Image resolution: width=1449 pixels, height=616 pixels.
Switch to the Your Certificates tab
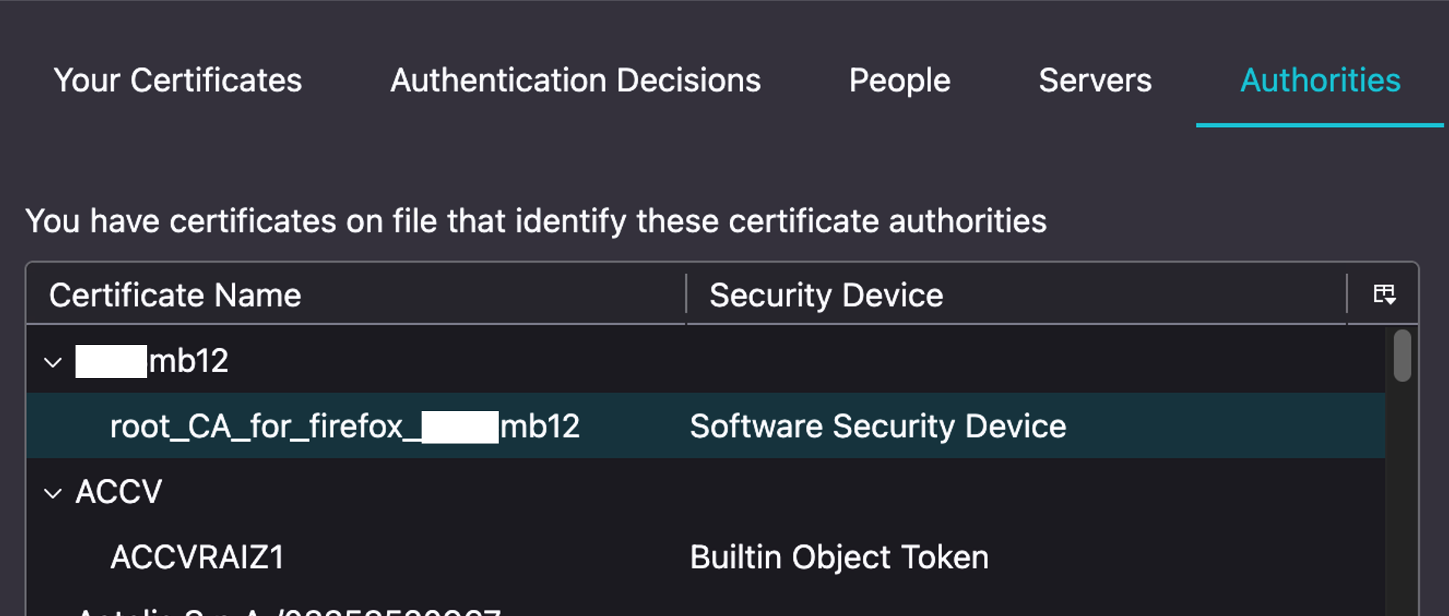click(177, 81)
